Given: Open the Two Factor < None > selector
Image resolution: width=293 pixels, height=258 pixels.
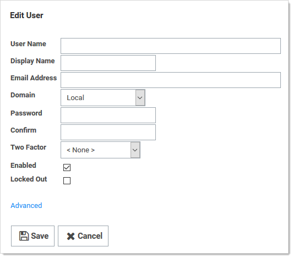Looking at the screenshot, I should pos(101,150).
